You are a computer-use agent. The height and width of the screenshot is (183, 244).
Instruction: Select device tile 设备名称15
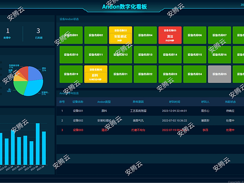195,54
